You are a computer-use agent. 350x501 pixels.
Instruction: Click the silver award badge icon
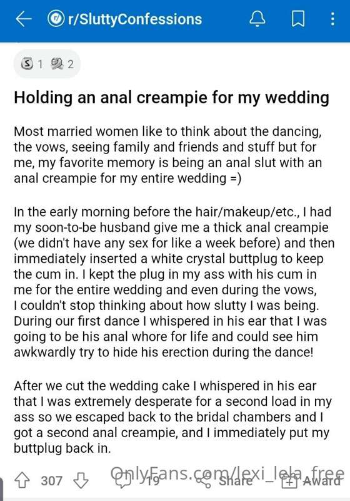tap(27, 64)
